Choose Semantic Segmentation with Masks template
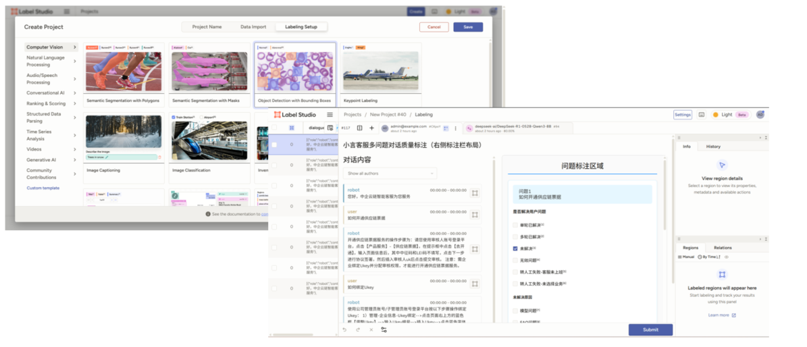This screenshot has height=347, width=807. (209, 74)
